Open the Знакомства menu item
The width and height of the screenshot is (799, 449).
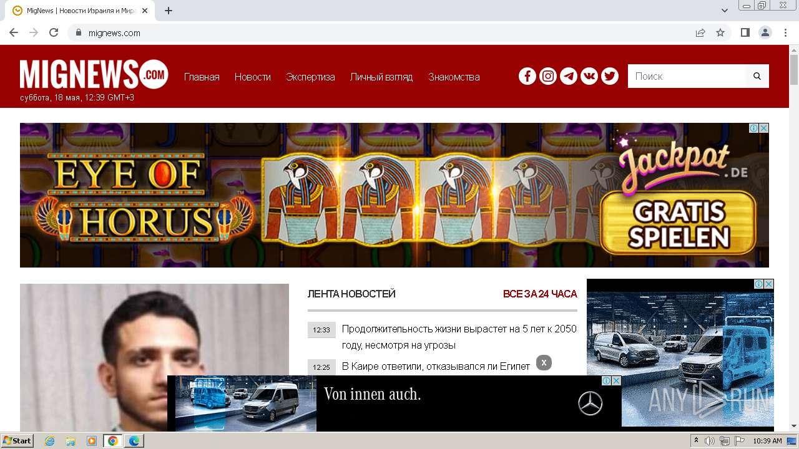point(454,77)
